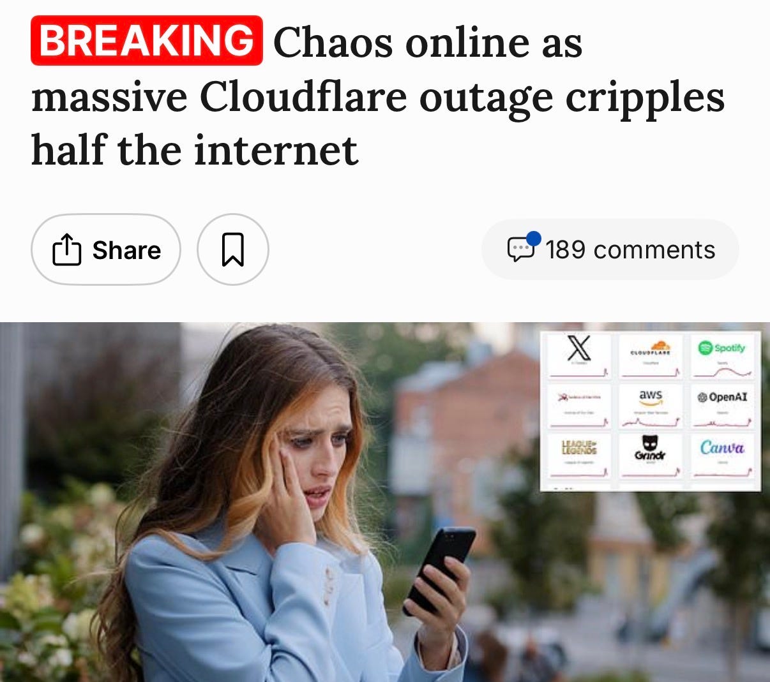
Task: Open the speech bubble comments icon
Action: (520, 249)
